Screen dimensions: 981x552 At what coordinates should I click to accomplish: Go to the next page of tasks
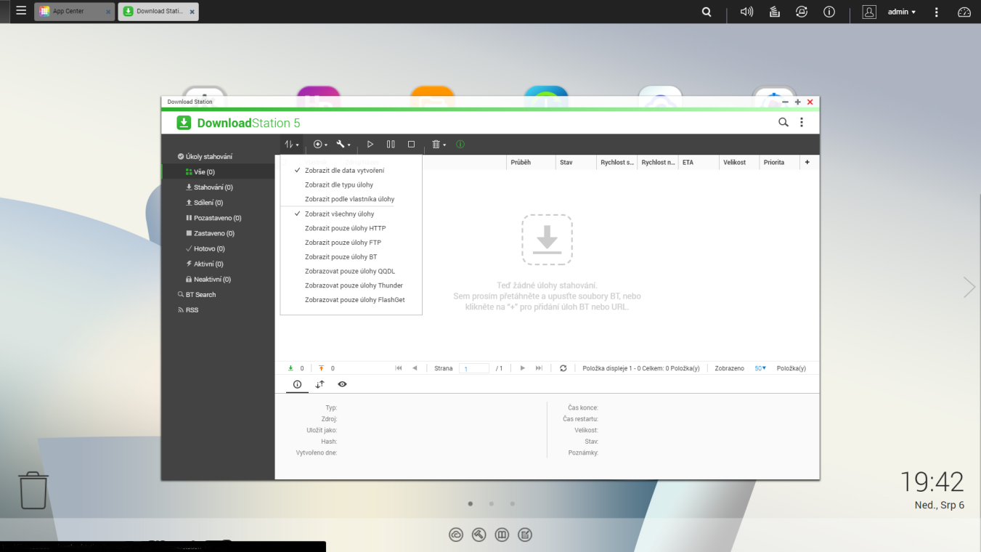(522, 368)
